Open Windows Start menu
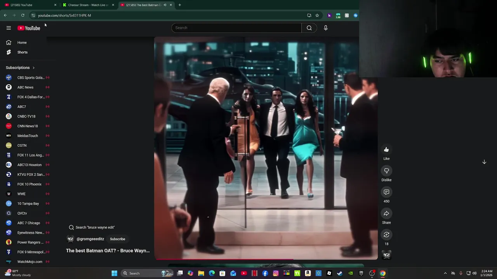This screenshot has width=497, height=279. click(x=114, y=273)
